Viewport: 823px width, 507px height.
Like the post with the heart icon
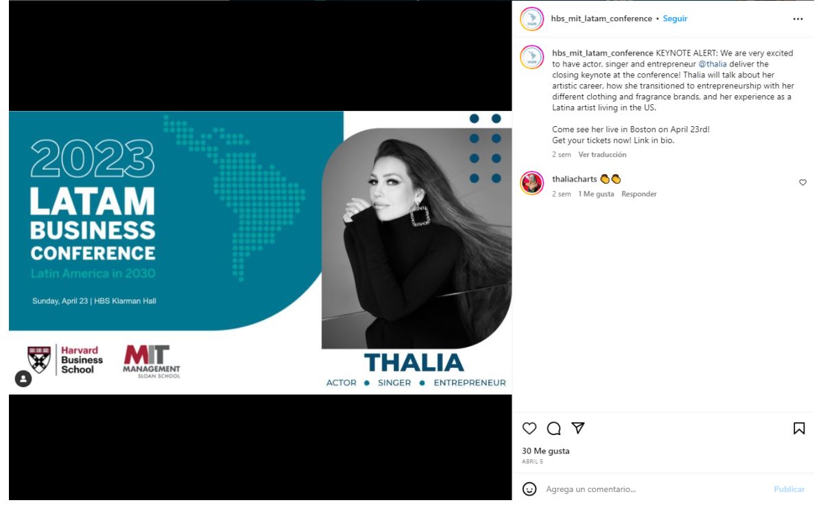529,428
